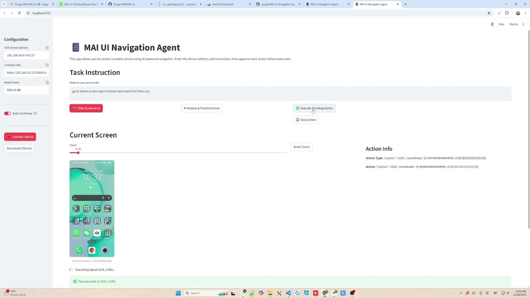Open help tooltip for LLM Base URL
Screen dimensions: 530x298
(x=47, y=65)
